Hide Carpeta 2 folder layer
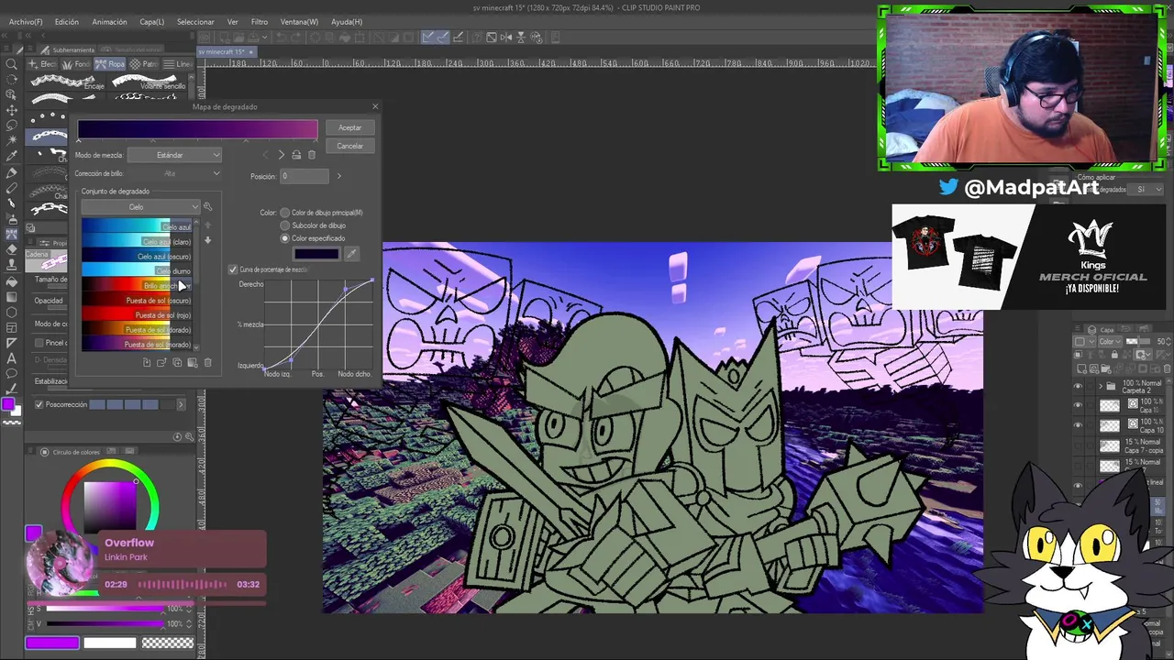 (1078, 387)
